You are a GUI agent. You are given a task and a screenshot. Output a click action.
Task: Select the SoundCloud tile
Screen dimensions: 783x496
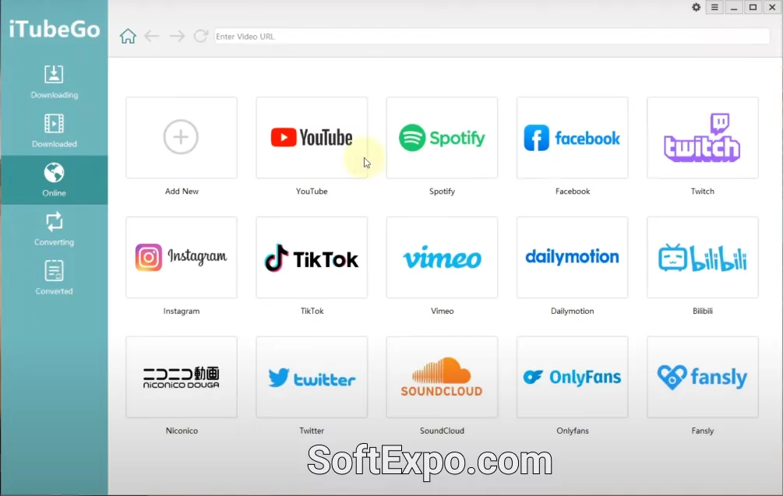coord(441,377)
